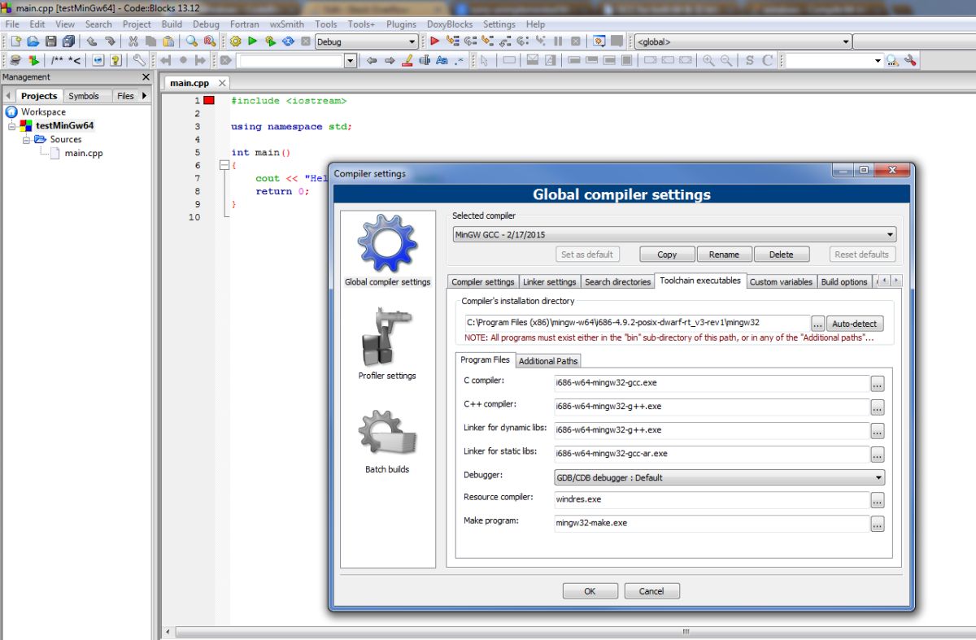Screen dimensions: 976x640
Task: Click the green Run icon
Action: pyautogui.click(x=252, y=41)
